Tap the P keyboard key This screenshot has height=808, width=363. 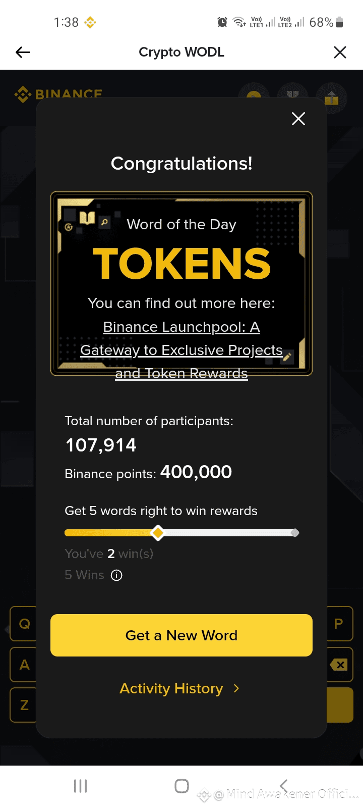339,624
